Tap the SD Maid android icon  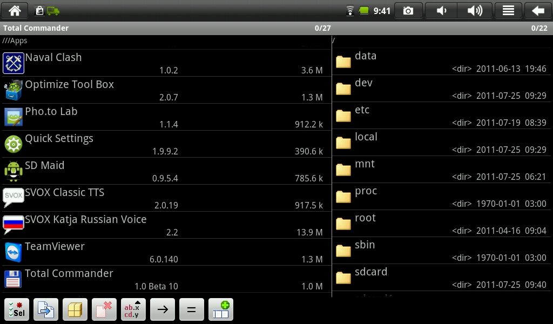click(x=14, y=171)
